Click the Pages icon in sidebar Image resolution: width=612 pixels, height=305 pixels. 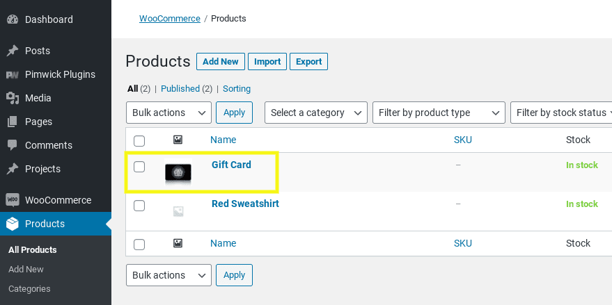coord(12,122)
